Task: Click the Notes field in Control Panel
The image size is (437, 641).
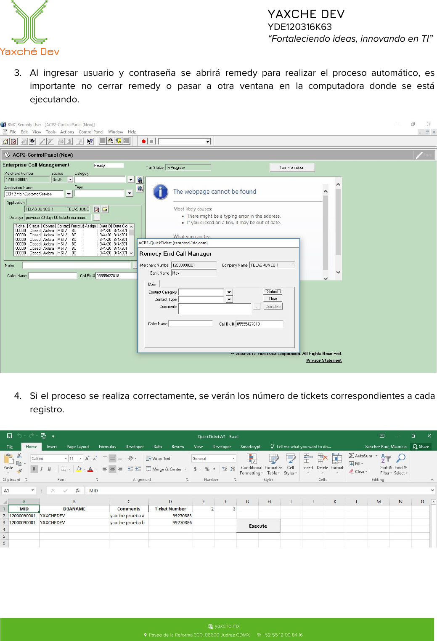Action: pos(77,265)
